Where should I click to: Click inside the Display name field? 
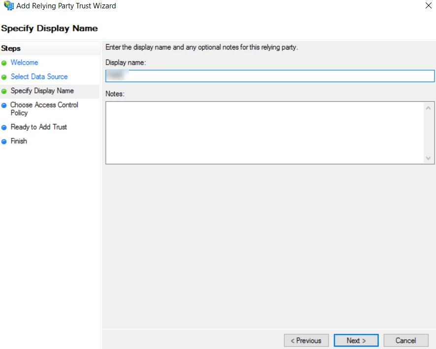click(270, 76)
